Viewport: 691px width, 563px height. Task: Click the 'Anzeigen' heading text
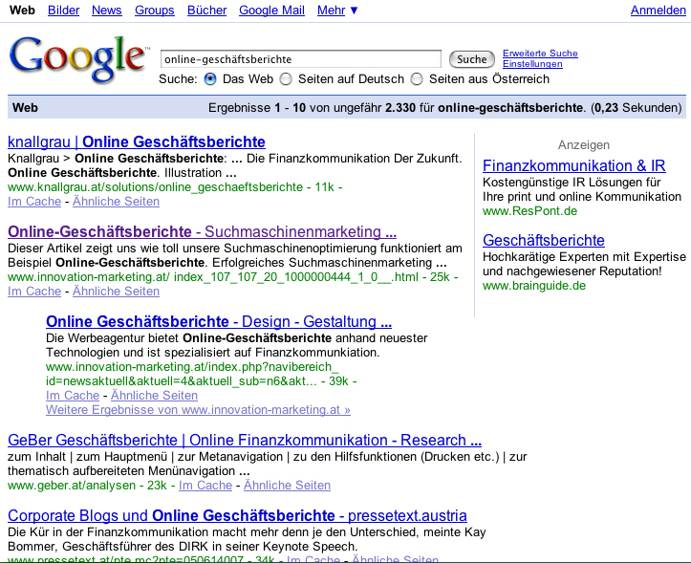tap(584, 145)
